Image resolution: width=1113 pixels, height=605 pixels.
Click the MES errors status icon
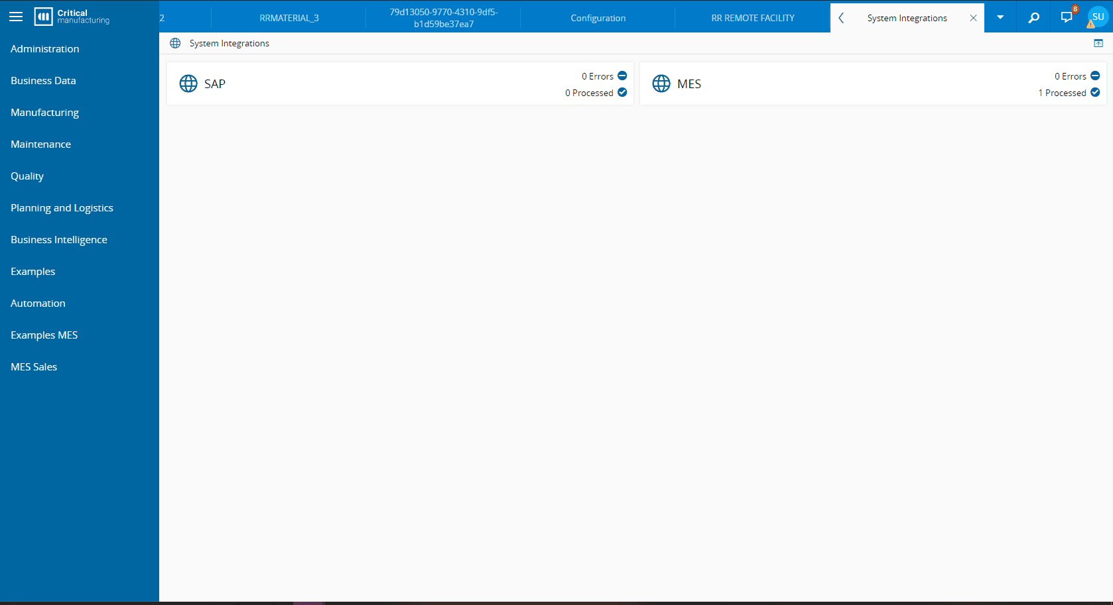1095,76
